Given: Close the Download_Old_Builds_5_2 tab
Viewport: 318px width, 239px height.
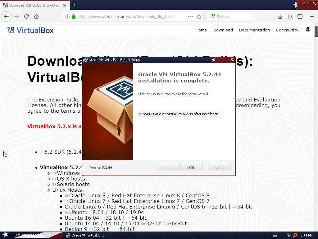Looking at the screenshot, I should tap(64, 5).
